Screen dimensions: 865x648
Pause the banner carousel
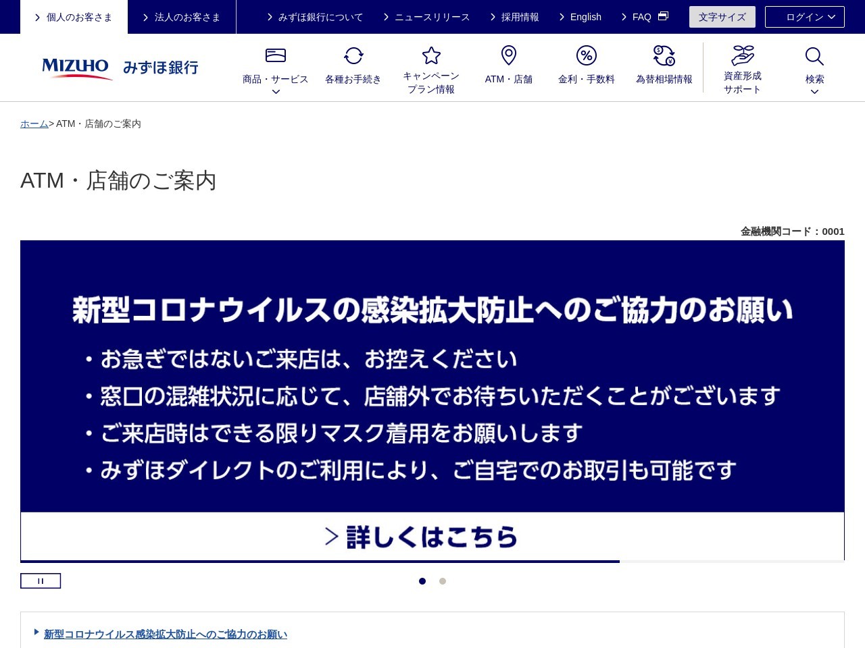41,580
